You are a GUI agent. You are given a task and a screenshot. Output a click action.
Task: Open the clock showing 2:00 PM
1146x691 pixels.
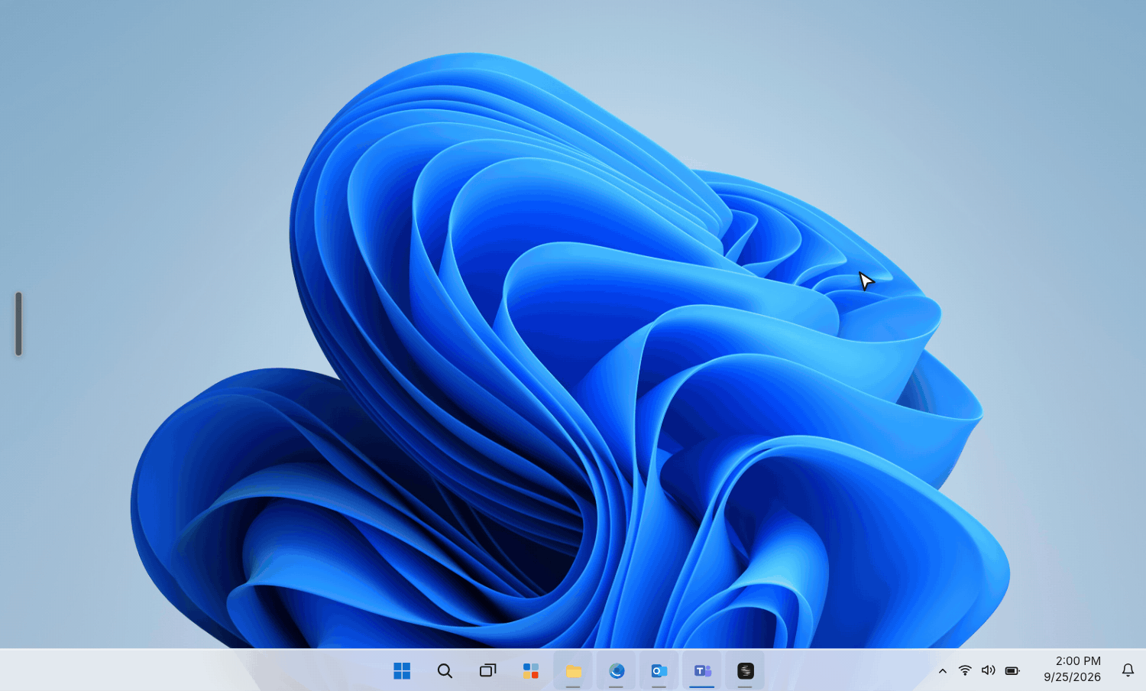click(x=1078, y=660)
